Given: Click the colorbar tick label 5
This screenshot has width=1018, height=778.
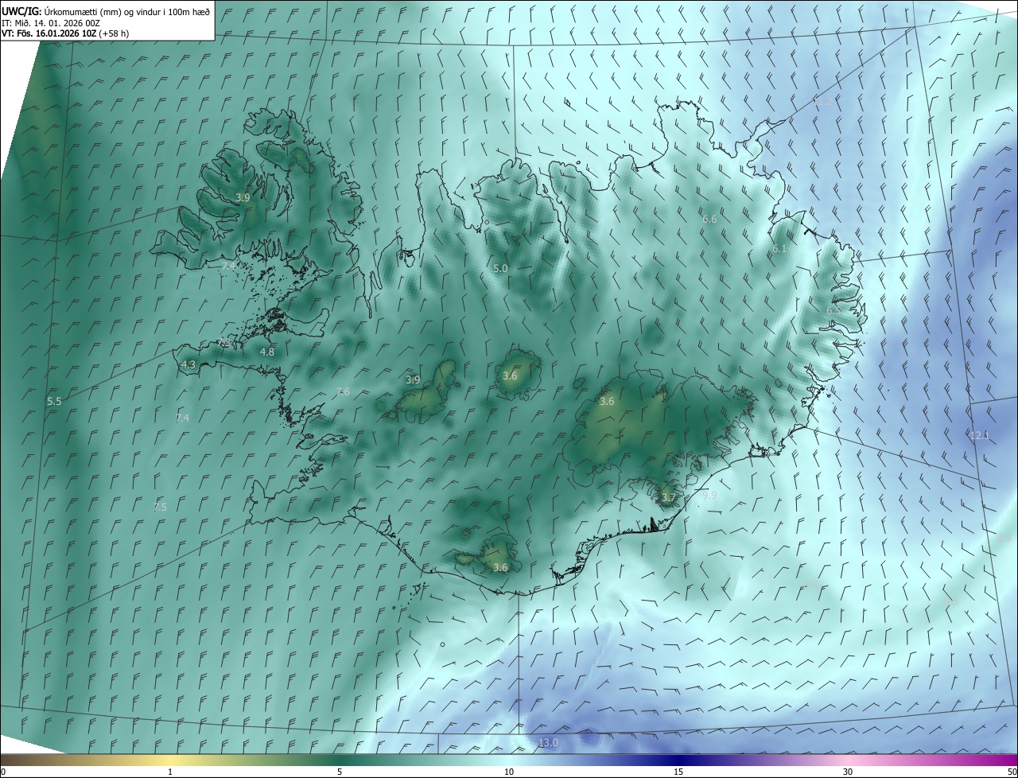Looking at the screenshot, I should click(340, 772).
